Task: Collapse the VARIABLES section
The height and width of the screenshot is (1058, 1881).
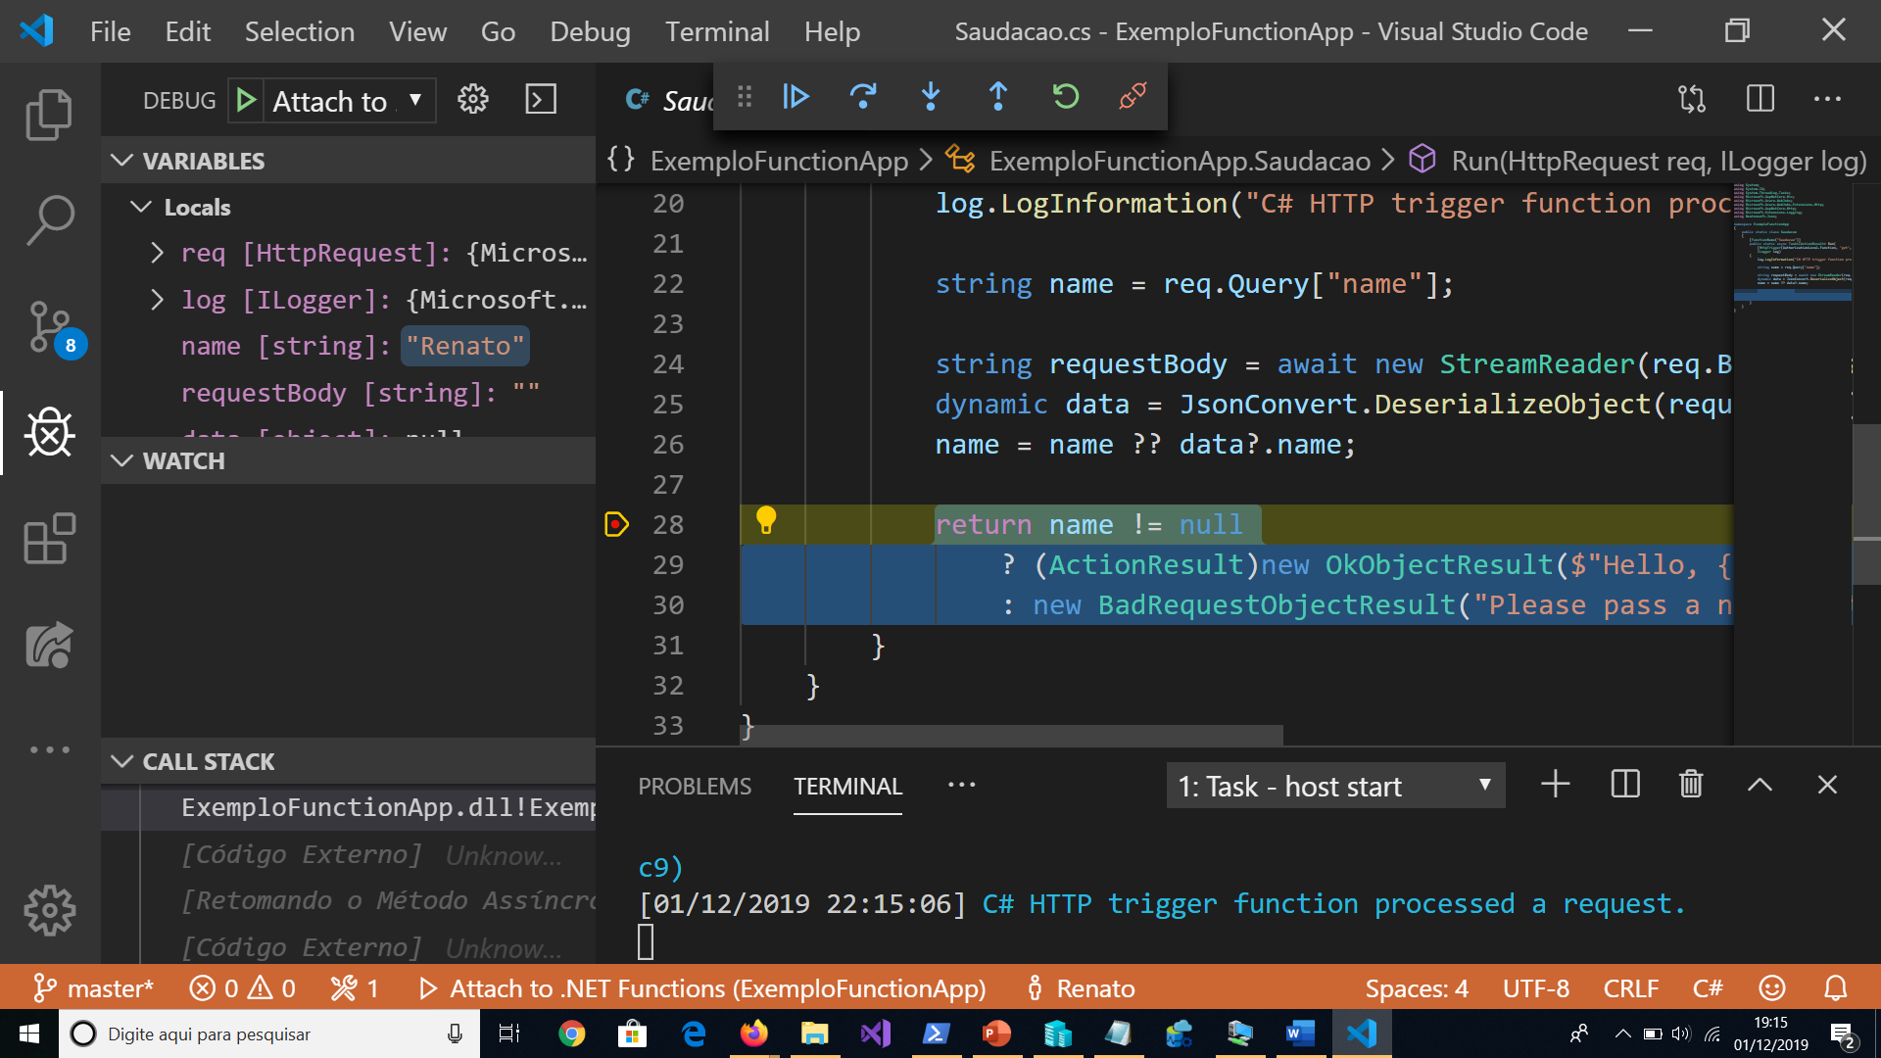Action: pyautogui.click(x=348, y=161)
